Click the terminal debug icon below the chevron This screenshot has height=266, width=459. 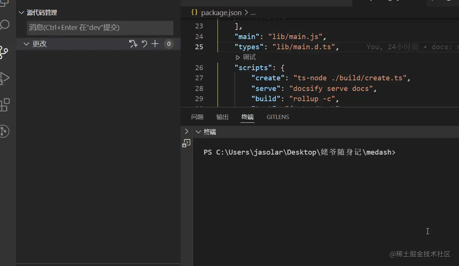[186, 143]
